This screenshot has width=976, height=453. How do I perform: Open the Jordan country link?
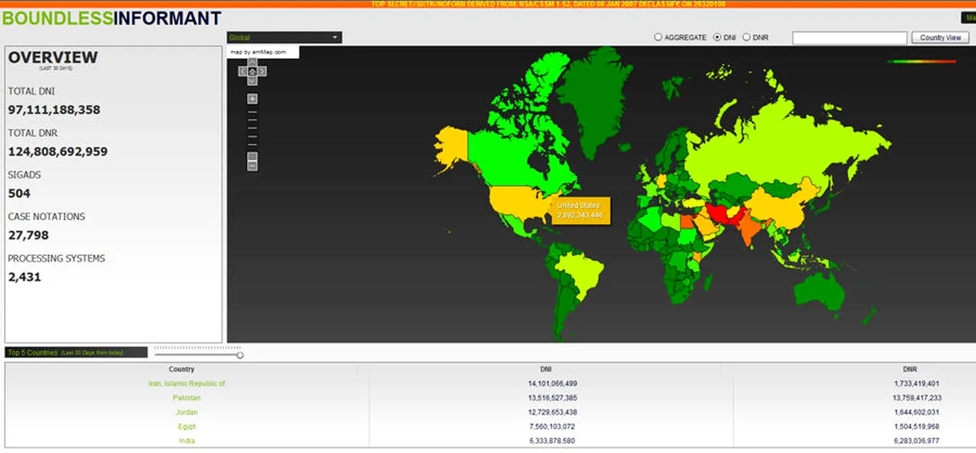[187, 412]
